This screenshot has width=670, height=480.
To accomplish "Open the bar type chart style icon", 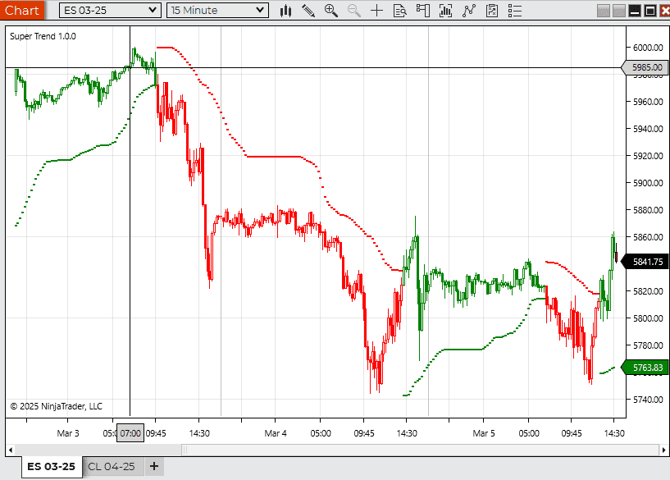I will click(285, 11).
